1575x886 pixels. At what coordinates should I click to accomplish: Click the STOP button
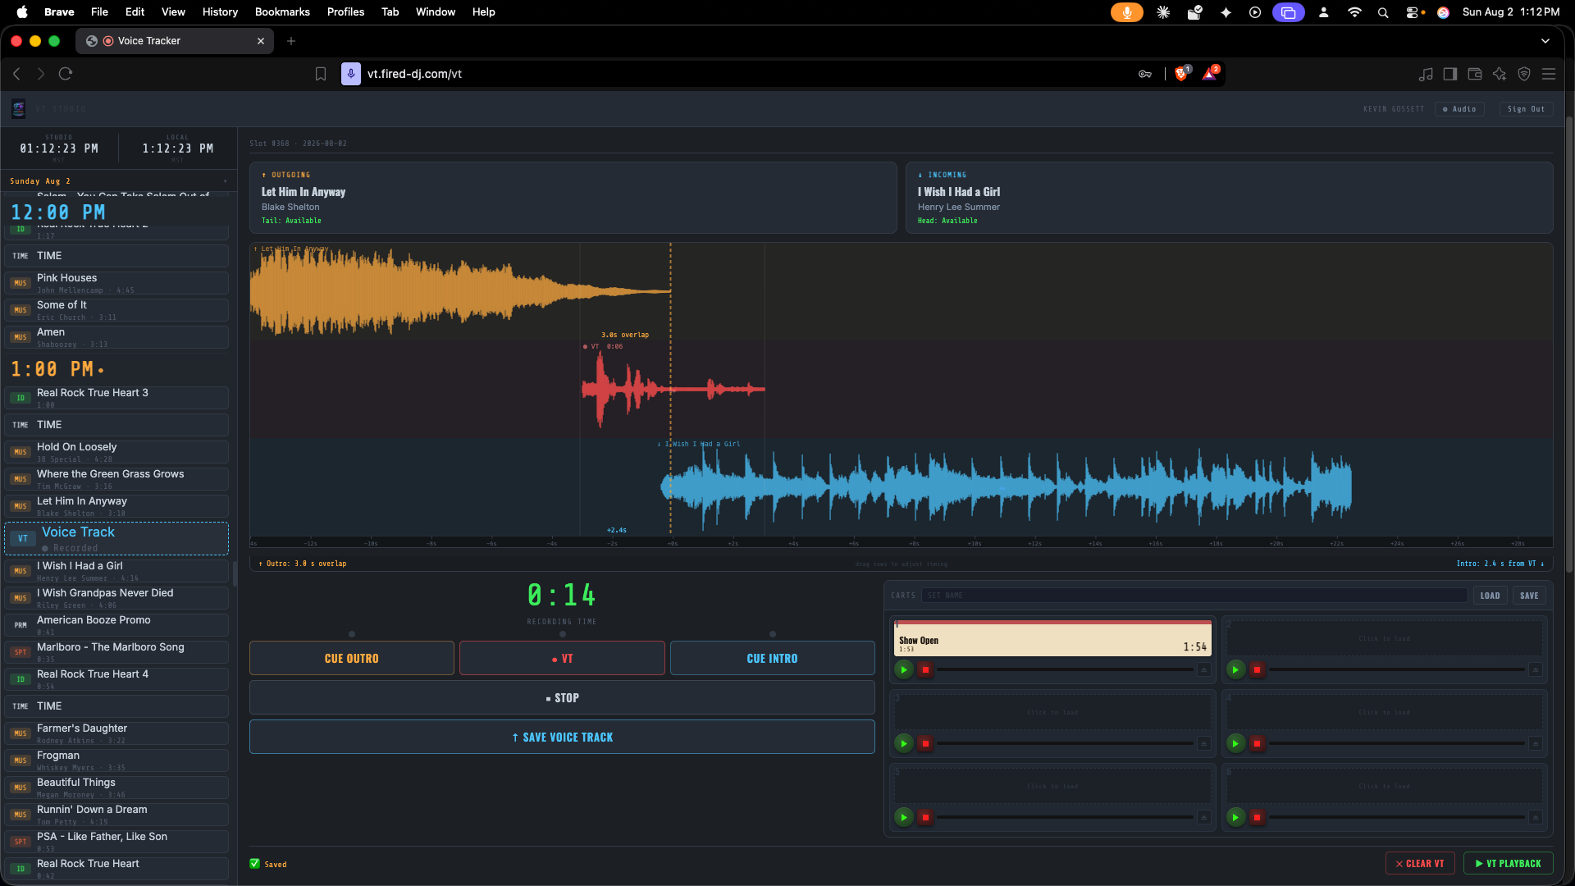click(562, 697)
